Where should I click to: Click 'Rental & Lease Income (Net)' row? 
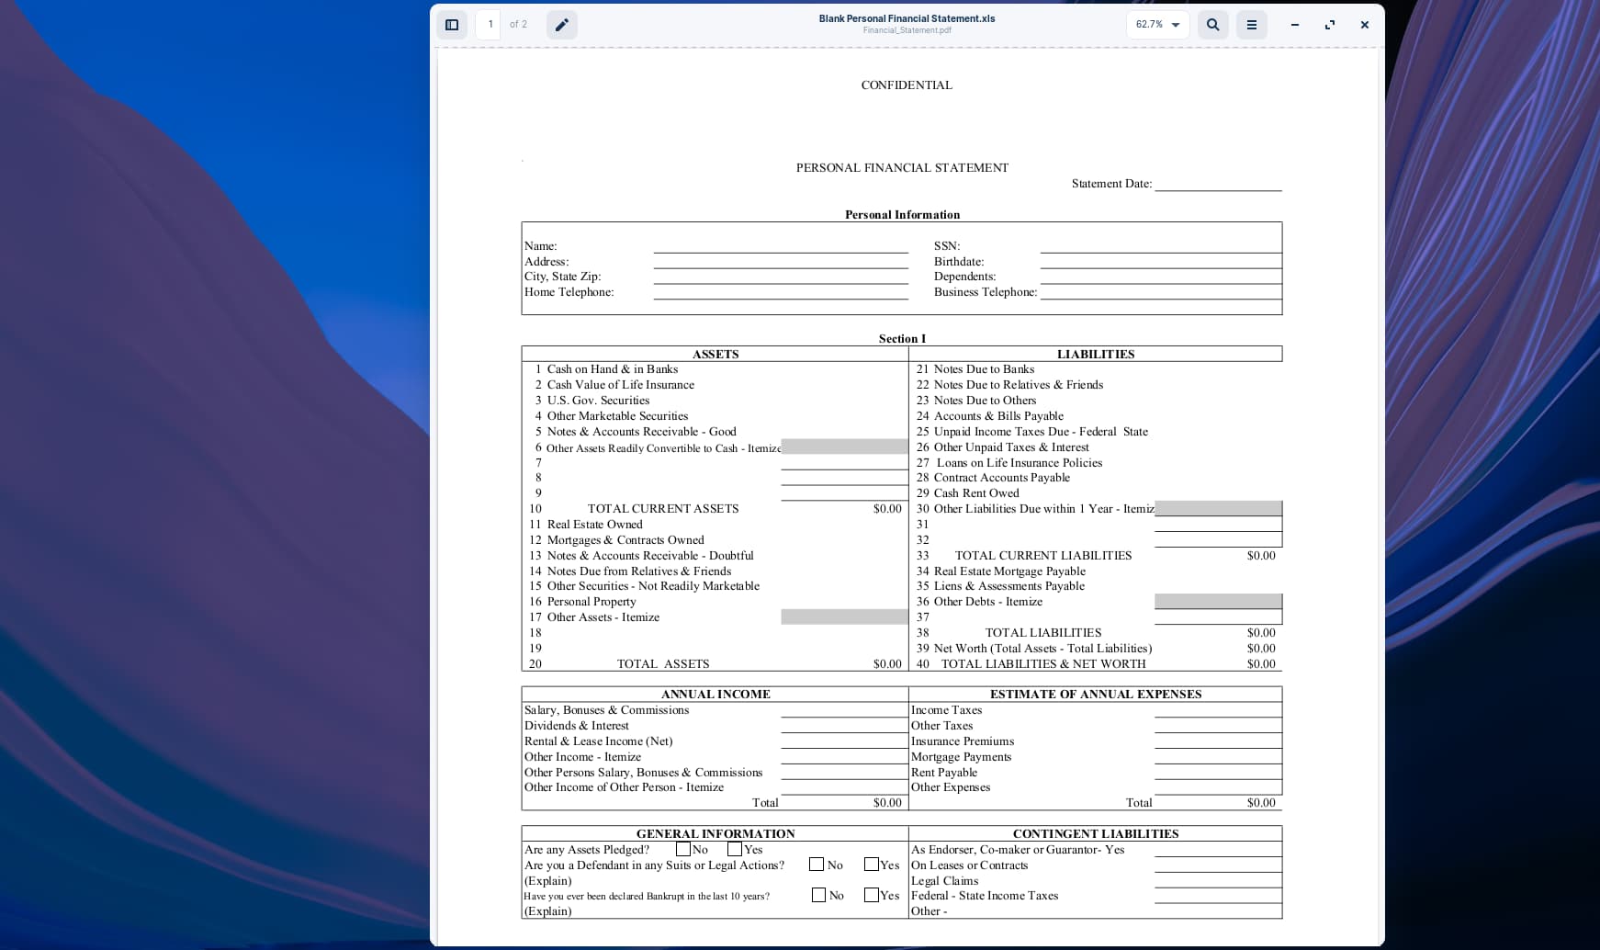coord(599,741)
